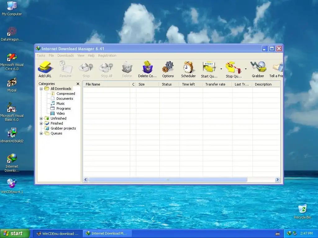Open the Downloads menu

tap(66, 55)
